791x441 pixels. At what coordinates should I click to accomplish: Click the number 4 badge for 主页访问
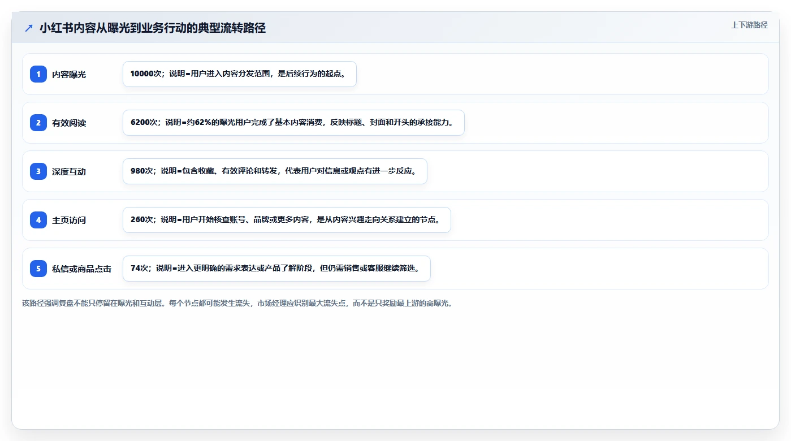tap(38, 220)
